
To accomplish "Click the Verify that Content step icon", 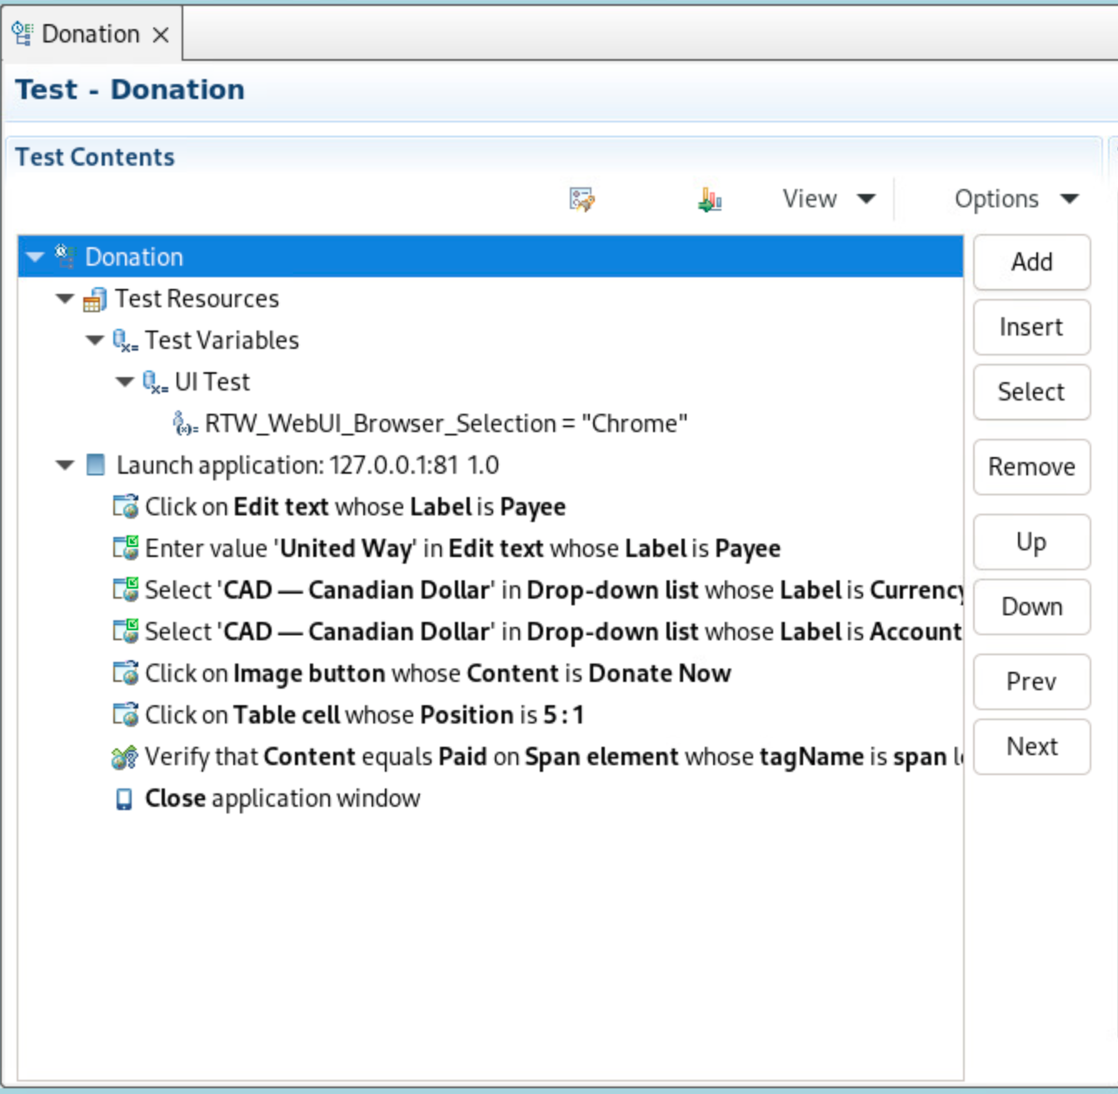I will tap(125, 757).
